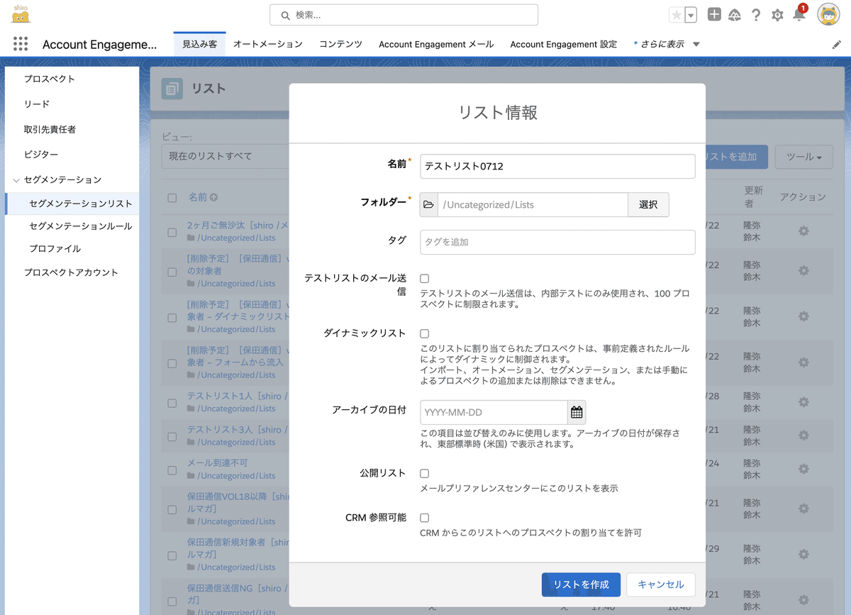Click gear action for 2ヶ月ご無沙汰 row

pyautogui.click(x=803, y=231)
